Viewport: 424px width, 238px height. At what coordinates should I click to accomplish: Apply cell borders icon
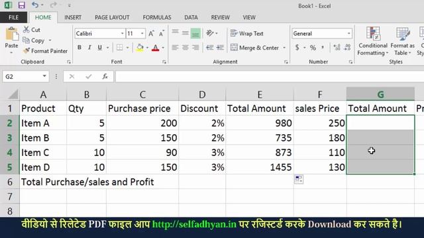pos(119,48)
